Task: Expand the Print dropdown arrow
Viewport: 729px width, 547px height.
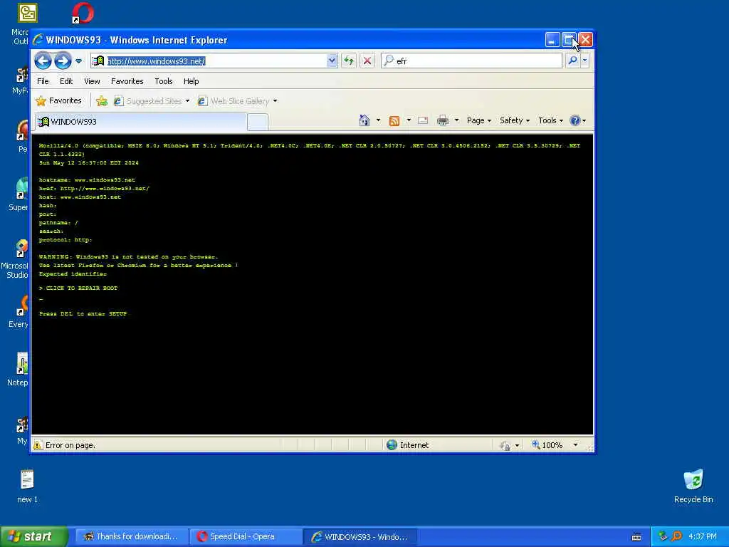Action: click(x=456, y=120)
